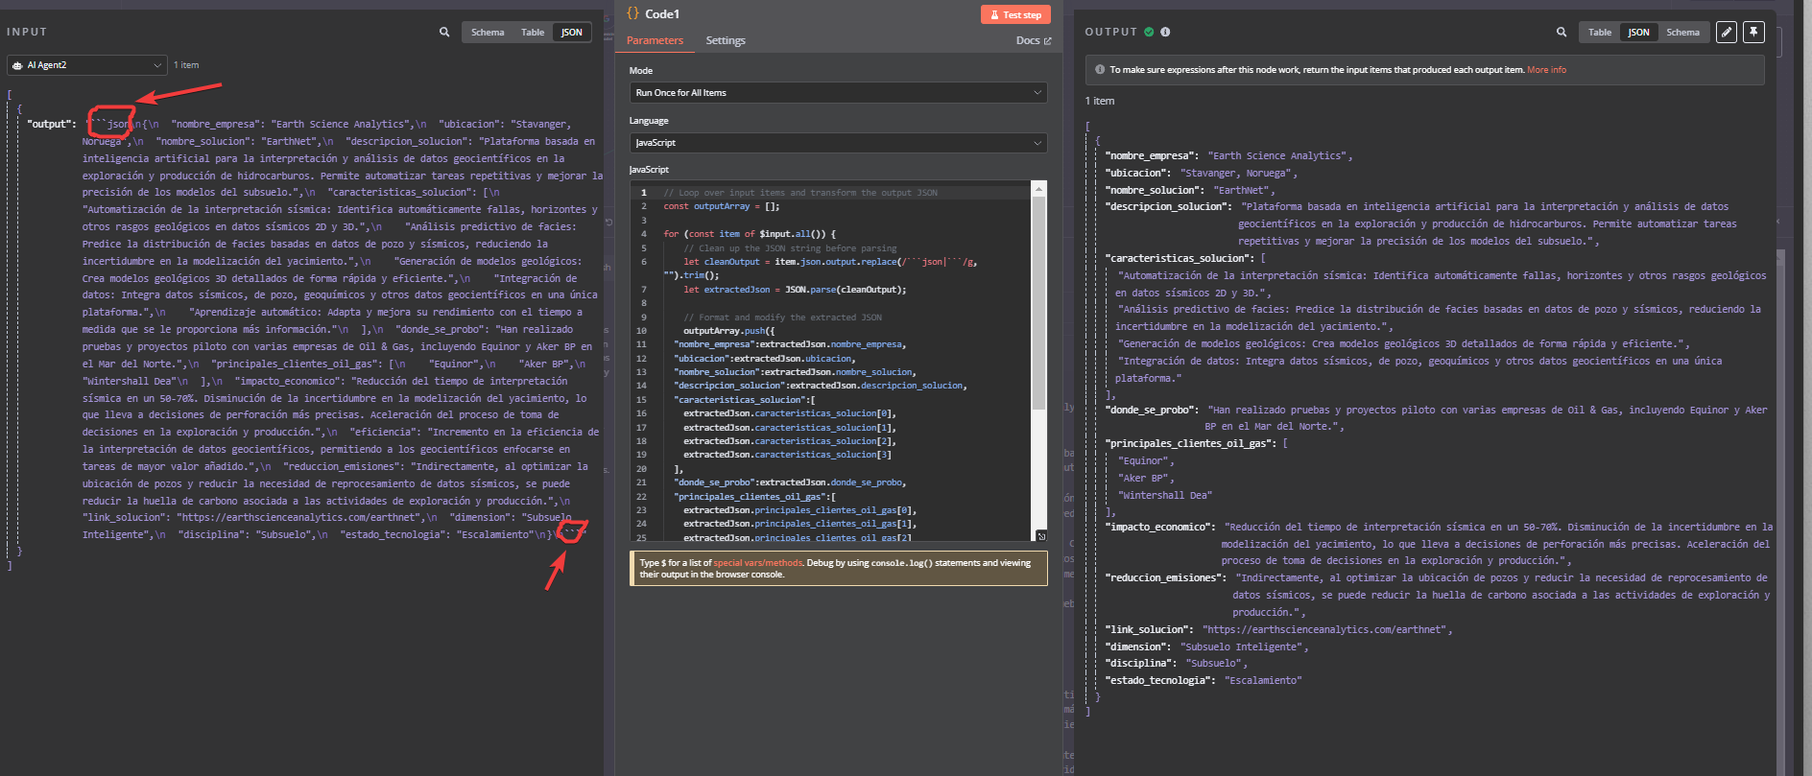Click the "reduccion_emisiones" key in the Output

pos(1164,577)
